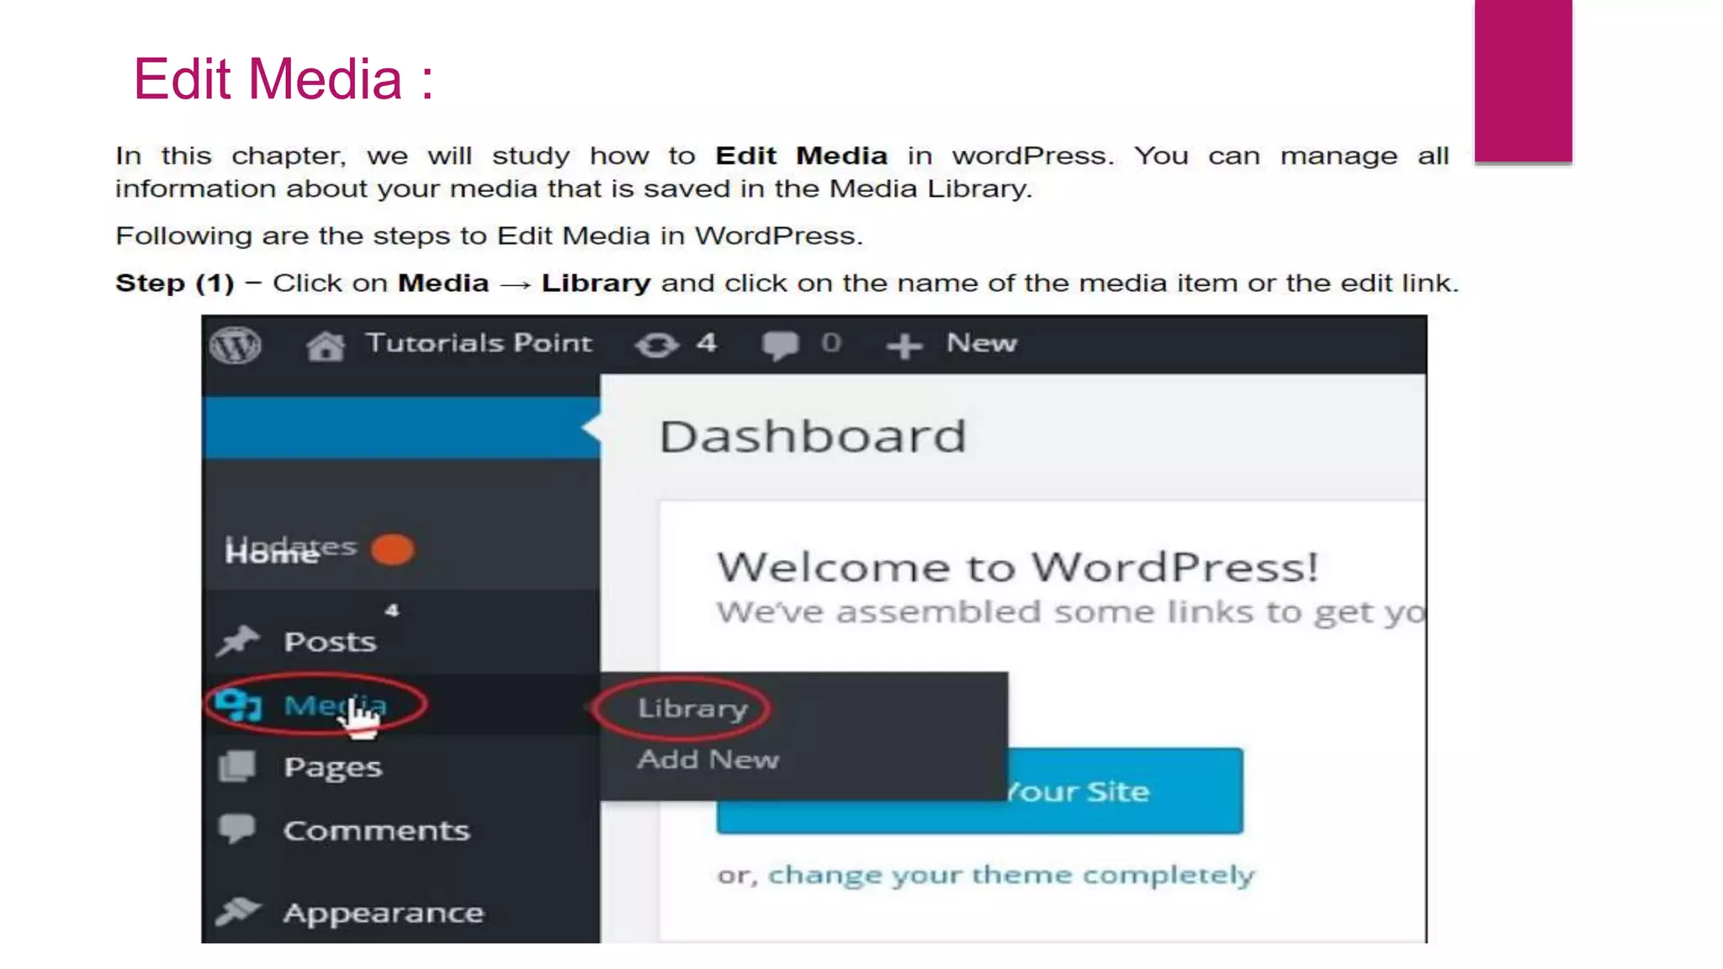Click the Media menu icon
This screenshot has height=969, width=1723.
[239, 705]
